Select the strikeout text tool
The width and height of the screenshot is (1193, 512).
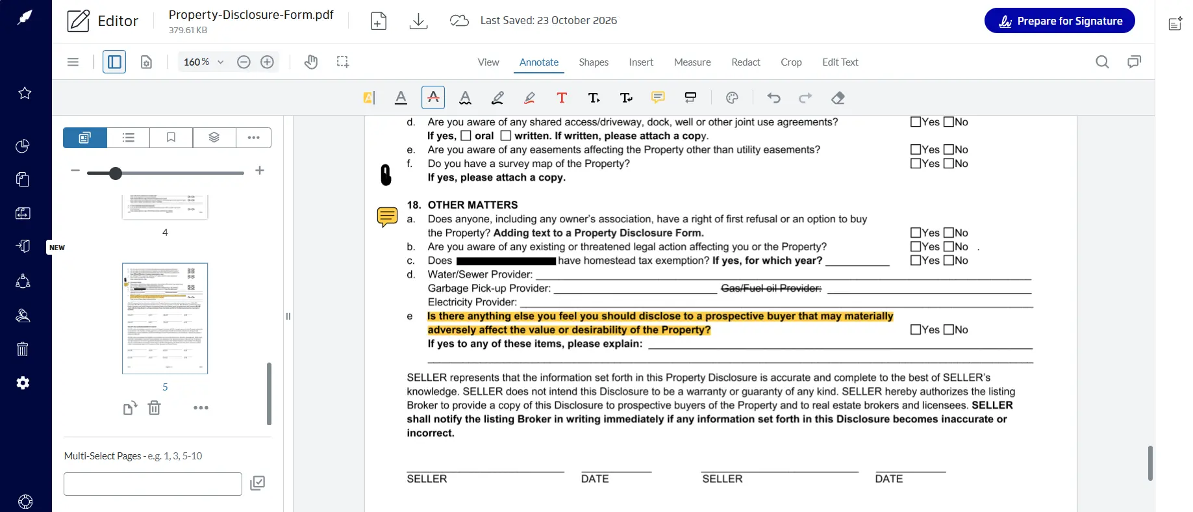433,97
